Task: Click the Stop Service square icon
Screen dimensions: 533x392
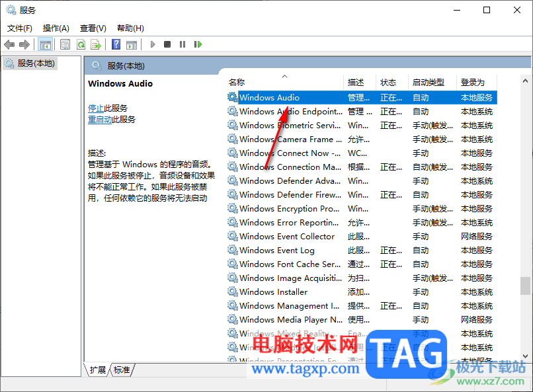Action: (x=167, y=44)
